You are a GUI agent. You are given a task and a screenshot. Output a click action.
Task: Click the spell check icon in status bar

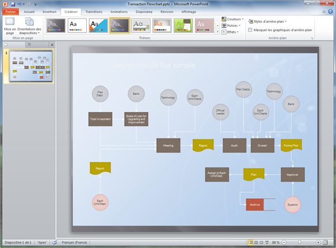[55, 242]
